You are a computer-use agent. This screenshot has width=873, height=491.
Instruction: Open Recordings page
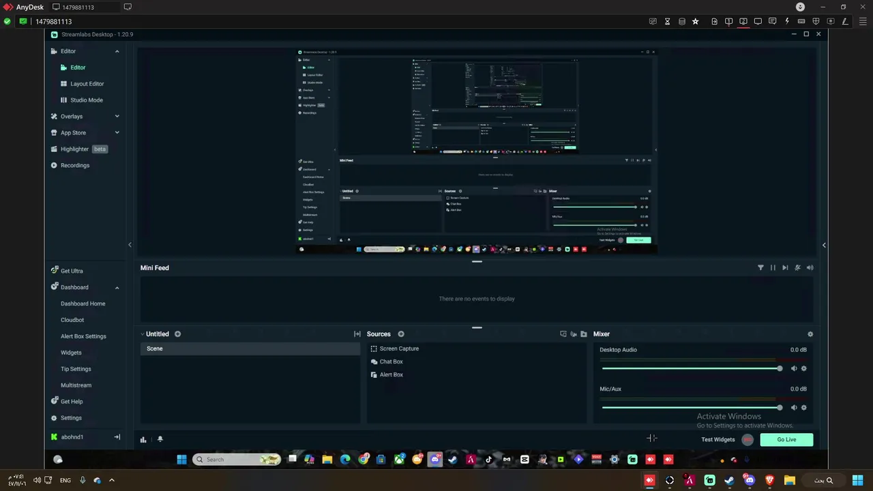click(75, 166)
